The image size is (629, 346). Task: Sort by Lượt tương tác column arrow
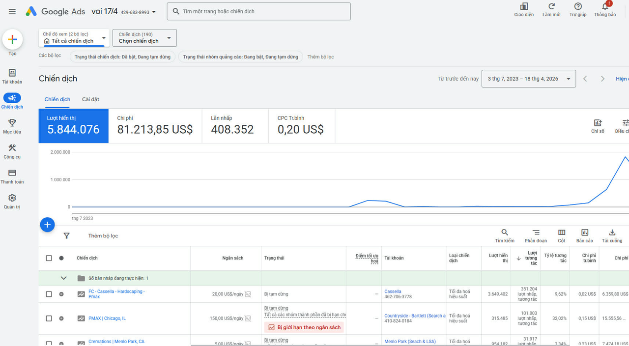pos(518,259)
